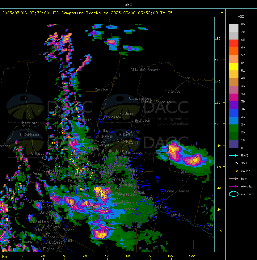Click the 'Clla.SanJose' map label

click(140, 99)
